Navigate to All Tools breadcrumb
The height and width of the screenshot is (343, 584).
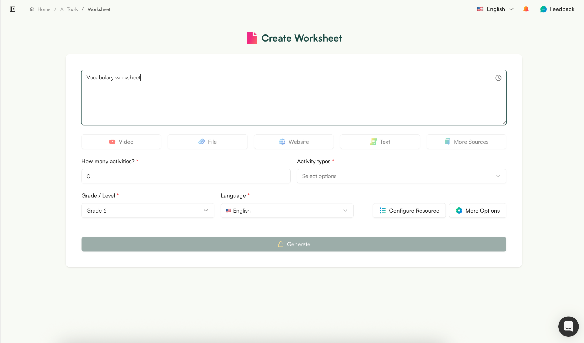click(x=69, y=9)
